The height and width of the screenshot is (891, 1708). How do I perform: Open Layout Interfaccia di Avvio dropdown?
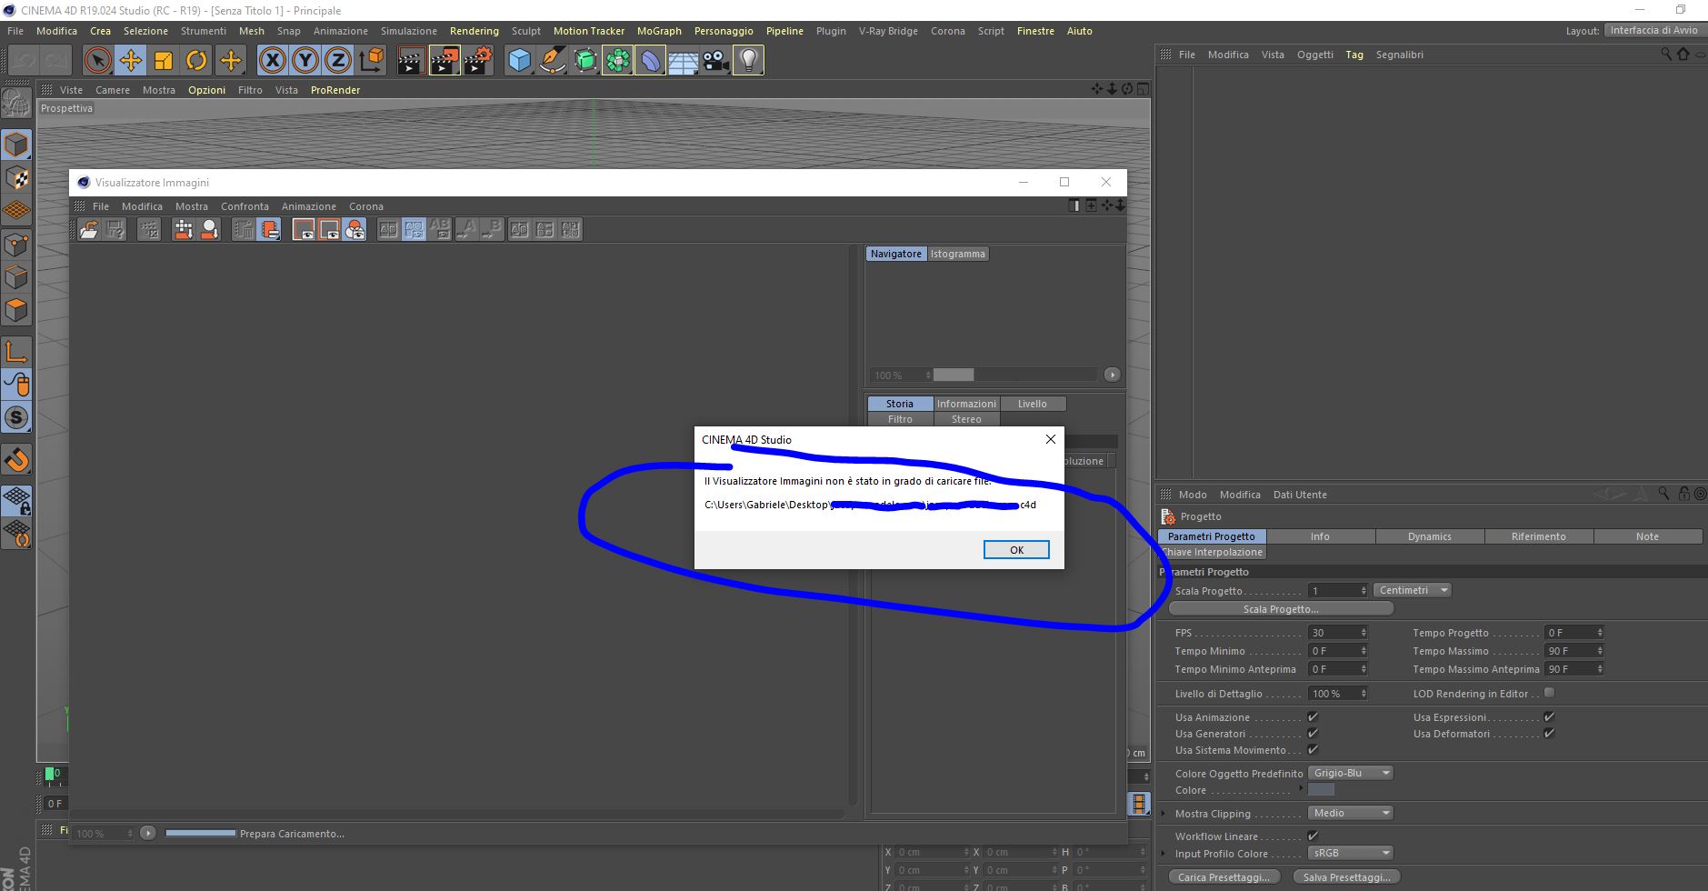(x=1654, y=30)
